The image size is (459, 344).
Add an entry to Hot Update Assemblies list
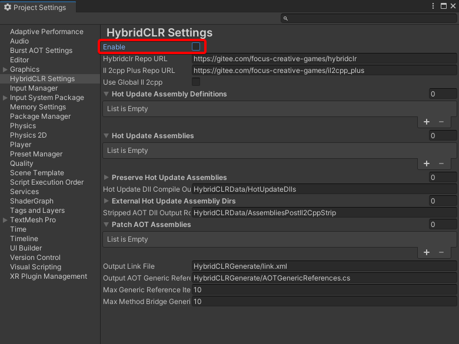coord(427,163)
